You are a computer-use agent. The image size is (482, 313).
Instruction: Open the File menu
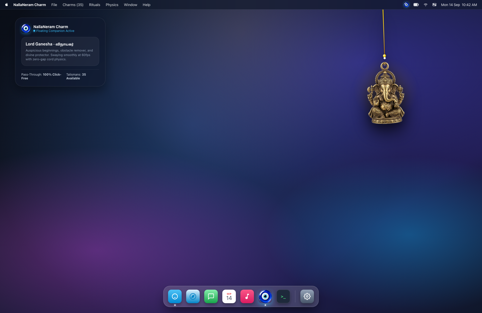pyautogui.click(x=54, y=5)
